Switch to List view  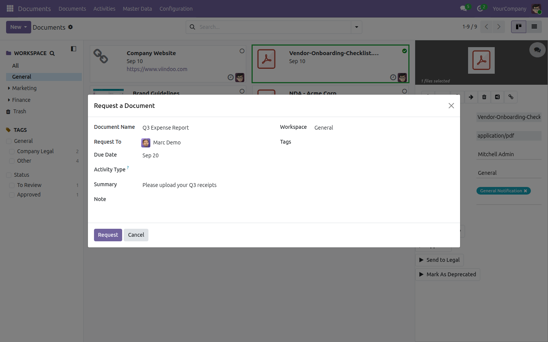pos(534,27)
